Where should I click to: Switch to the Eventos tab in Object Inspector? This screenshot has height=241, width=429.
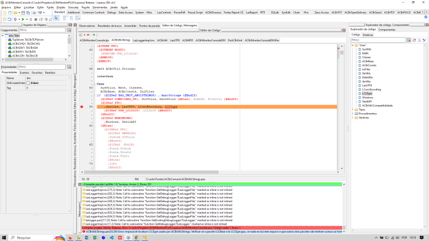25,73
